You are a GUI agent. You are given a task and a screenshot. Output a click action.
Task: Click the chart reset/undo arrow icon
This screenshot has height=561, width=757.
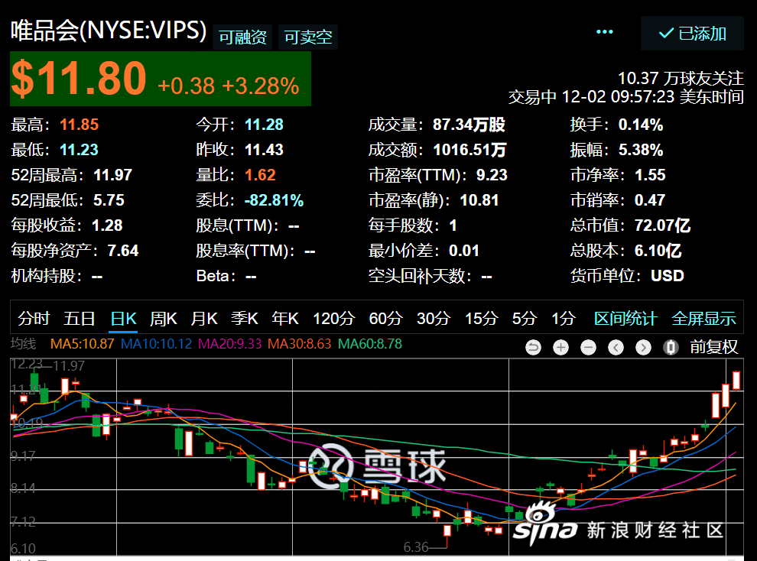[x=533, y=347]
